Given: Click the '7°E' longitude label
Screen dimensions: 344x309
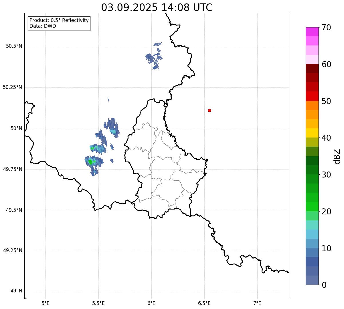Looking at the screenshot, I should 257,303.
